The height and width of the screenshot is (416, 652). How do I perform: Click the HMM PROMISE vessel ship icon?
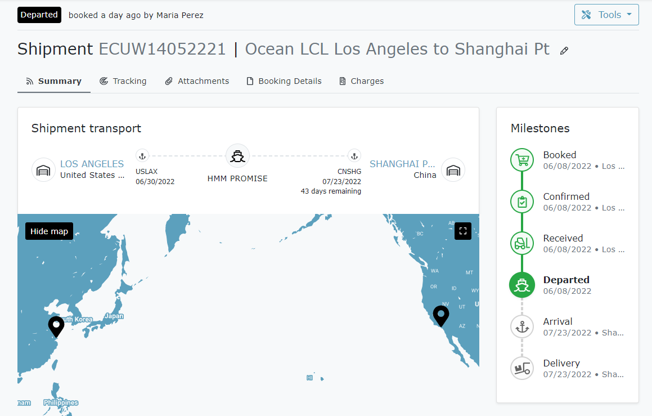coord(237,156)
